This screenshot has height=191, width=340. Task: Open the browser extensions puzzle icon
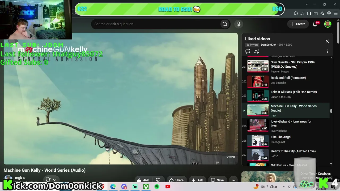click(x=296, y=14)
